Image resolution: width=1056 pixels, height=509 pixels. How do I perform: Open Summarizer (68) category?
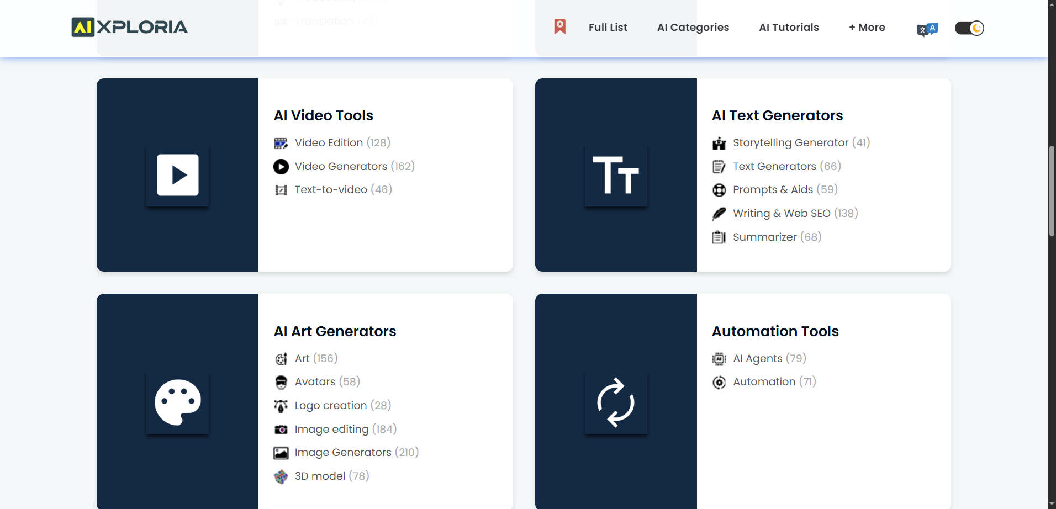pyautogui.click(x=777, y=237)
